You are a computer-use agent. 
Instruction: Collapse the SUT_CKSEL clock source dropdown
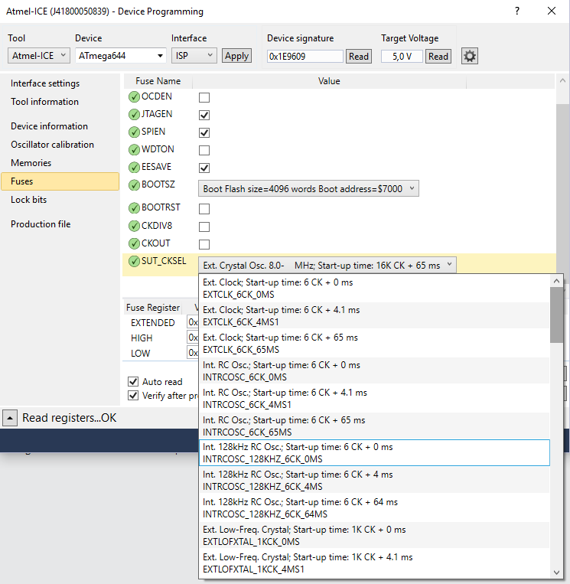[x=327, y=265]
